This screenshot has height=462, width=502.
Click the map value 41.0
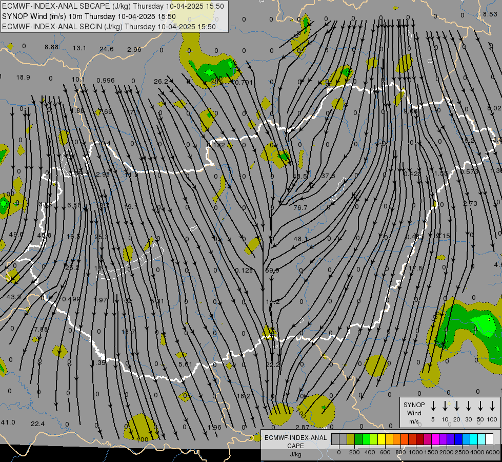tap(8, 422)
